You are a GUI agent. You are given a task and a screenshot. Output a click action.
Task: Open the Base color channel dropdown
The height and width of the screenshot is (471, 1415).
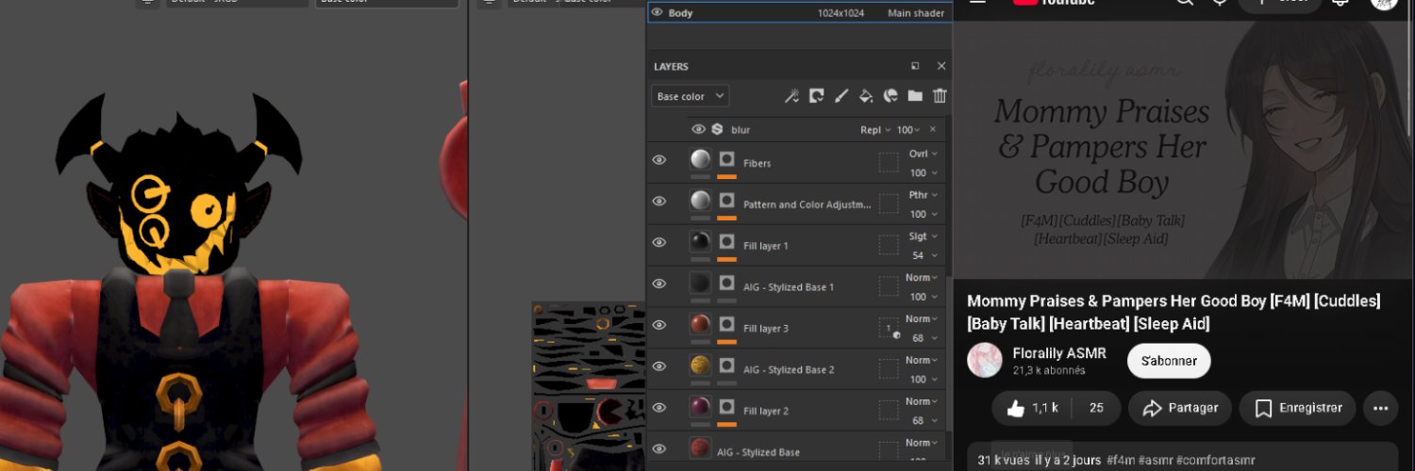coord(690,96)
